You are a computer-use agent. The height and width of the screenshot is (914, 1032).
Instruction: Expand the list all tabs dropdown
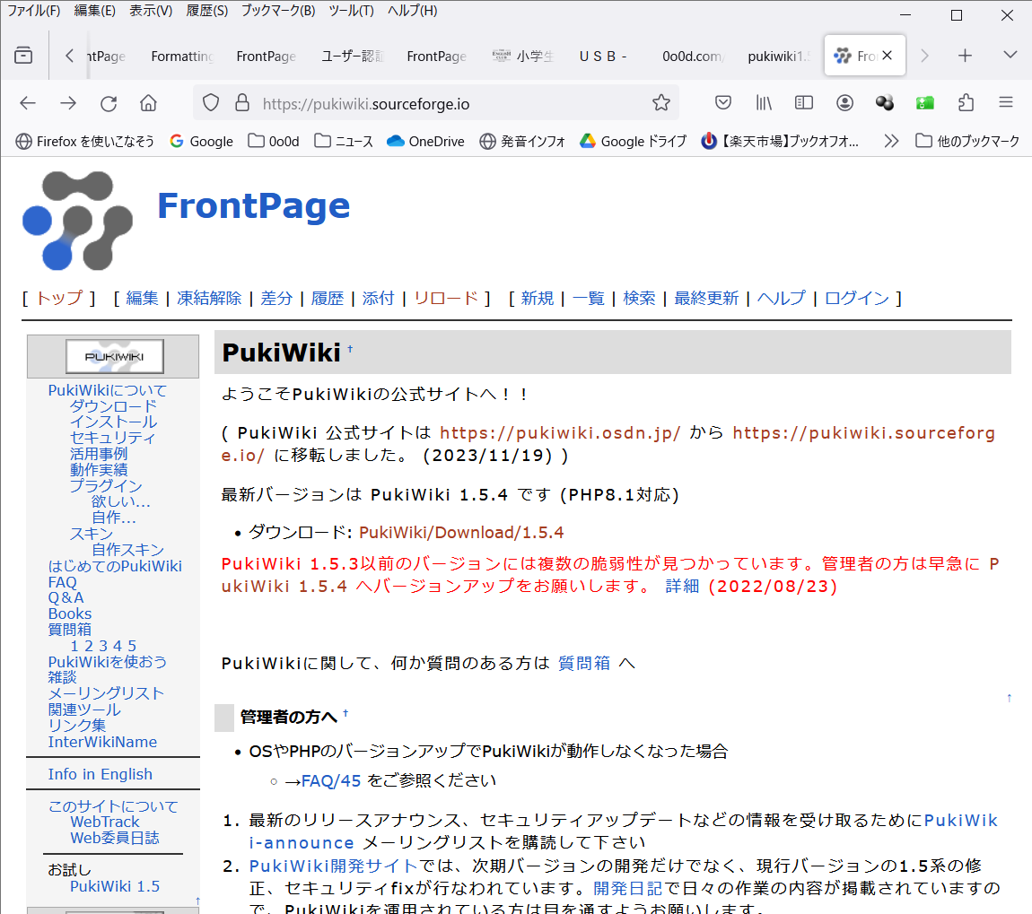[1010, 56]
